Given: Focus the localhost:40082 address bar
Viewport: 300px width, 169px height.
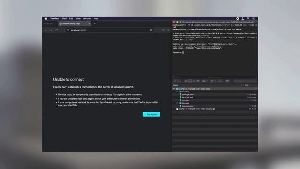Looking at the screenshot, I should click(109, 30).
